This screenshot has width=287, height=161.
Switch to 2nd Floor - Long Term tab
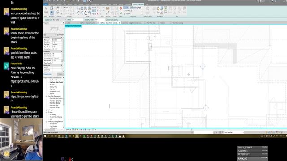[132, 23]
